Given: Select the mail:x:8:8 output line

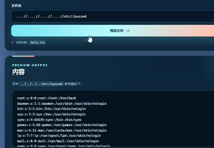Looking at the screenshot, I should [x=58, y=141].
